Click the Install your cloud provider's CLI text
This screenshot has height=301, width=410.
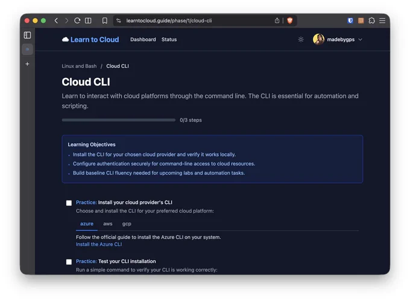click(x=135, y=202)
